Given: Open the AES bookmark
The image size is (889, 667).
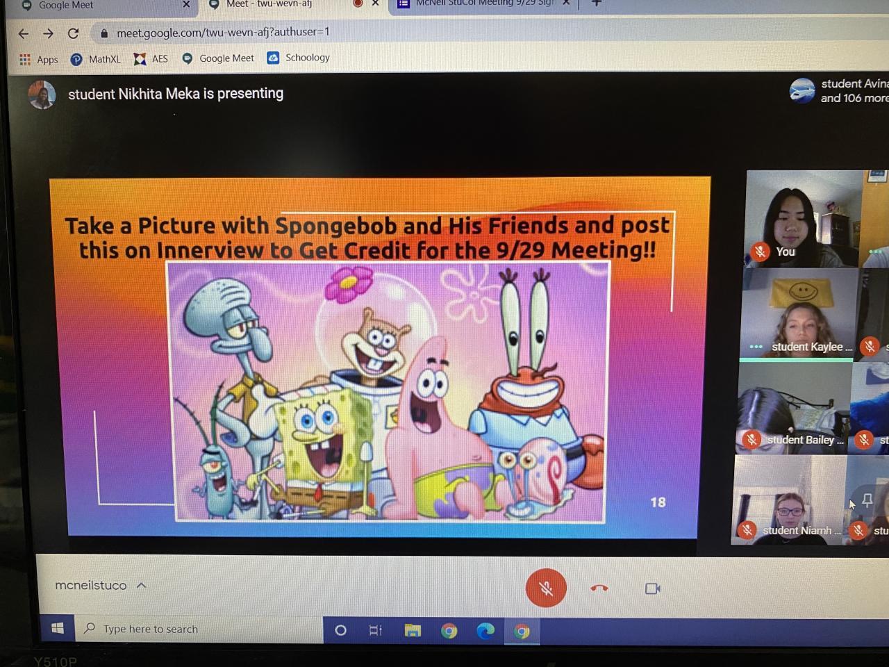Looking at the screenshot, I should click(151, 59).
